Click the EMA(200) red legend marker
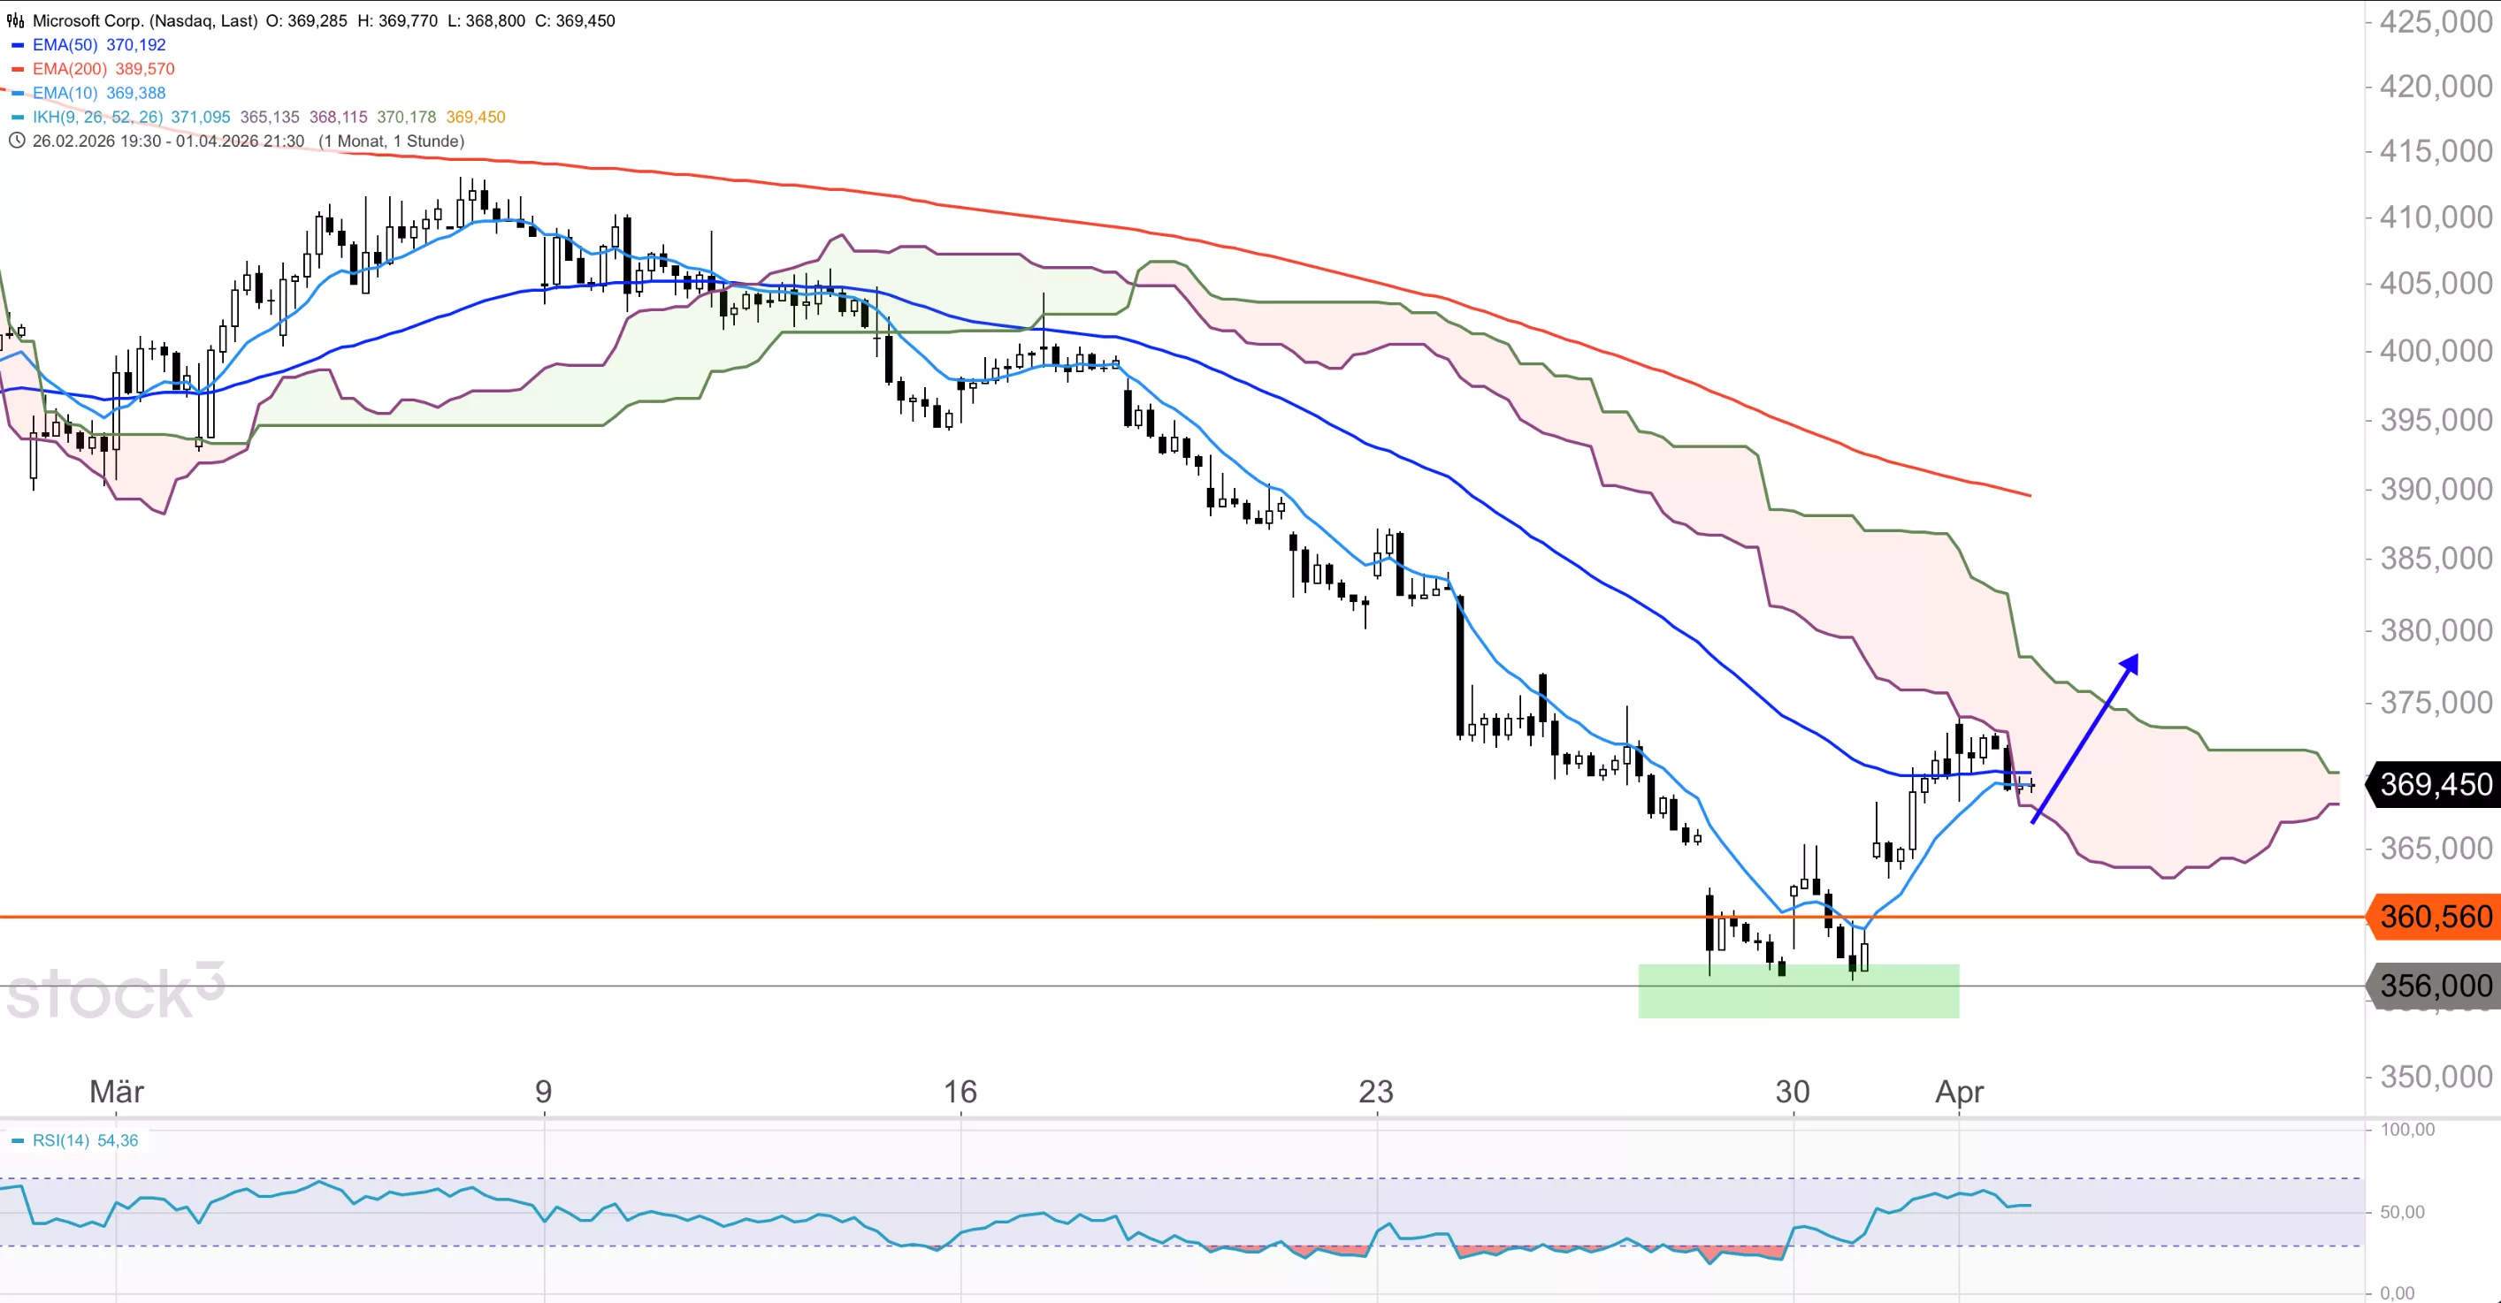The image size is (2501, 1303). pyautogui.click(x=18, y=69)
